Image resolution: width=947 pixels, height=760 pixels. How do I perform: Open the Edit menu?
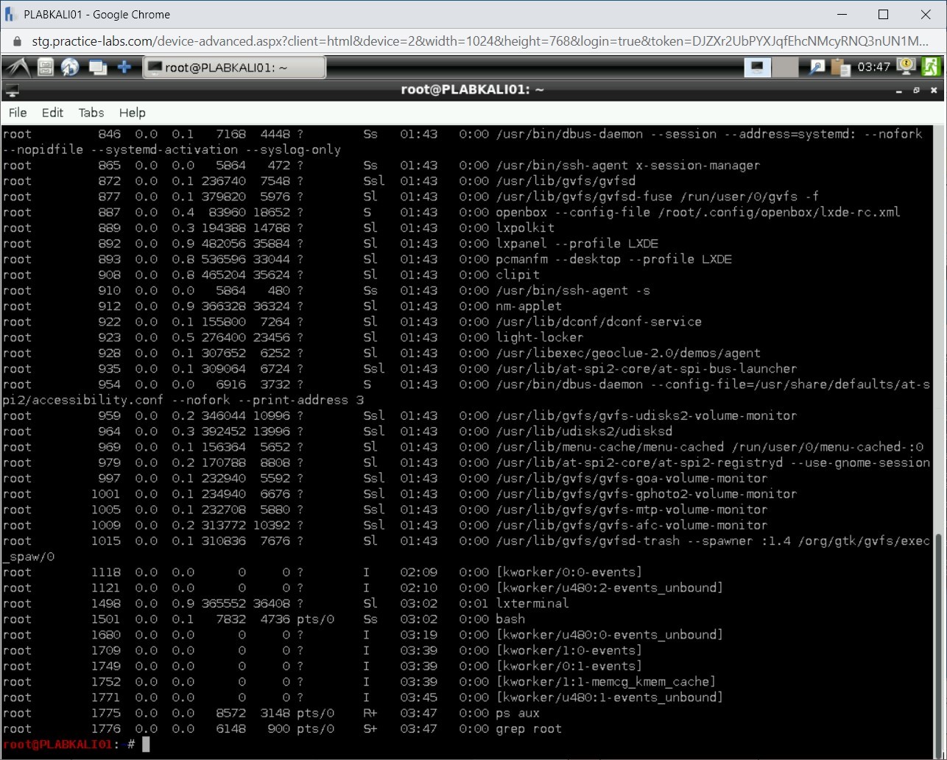coord(52,113)
